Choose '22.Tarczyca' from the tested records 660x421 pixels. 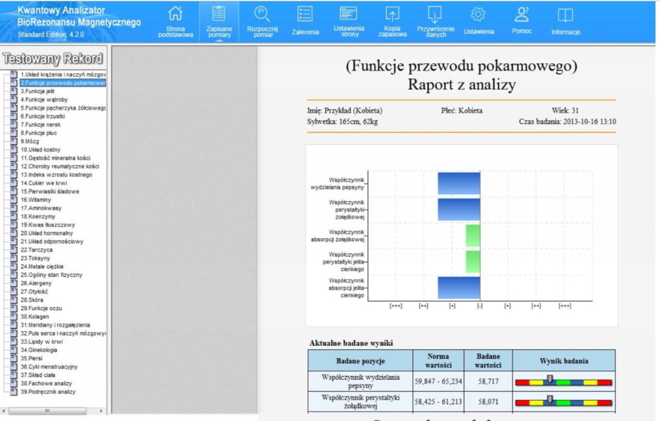pos(37,250)
